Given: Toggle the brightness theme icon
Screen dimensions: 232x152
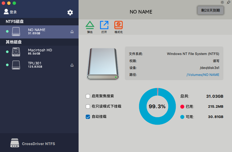Looking at the screenshot, I should tap(222, 2).
